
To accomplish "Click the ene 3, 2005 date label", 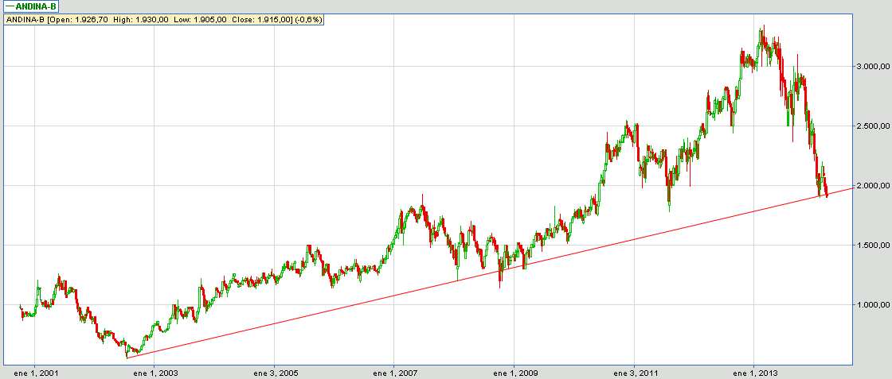I will tap(274, 373).
